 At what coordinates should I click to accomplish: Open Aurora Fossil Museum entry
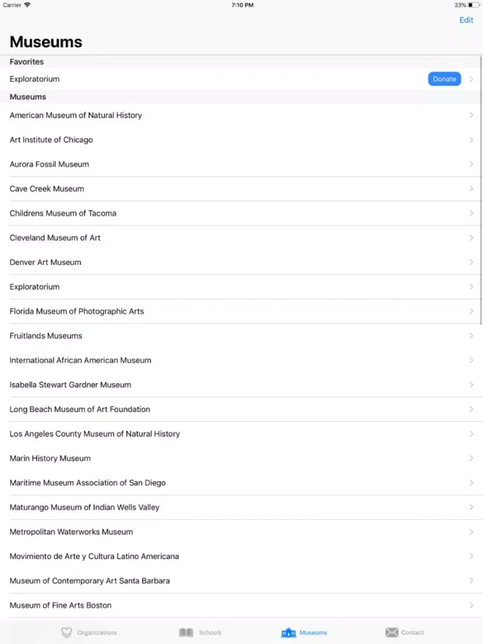[241, 164]
